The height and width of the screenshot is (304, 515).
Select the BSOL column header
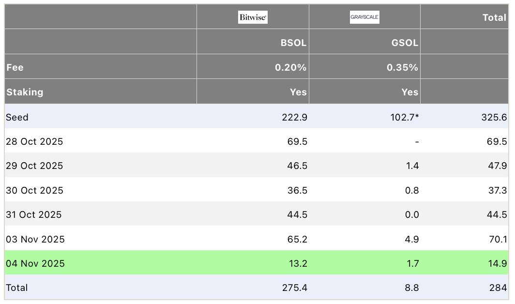point(295,42)
